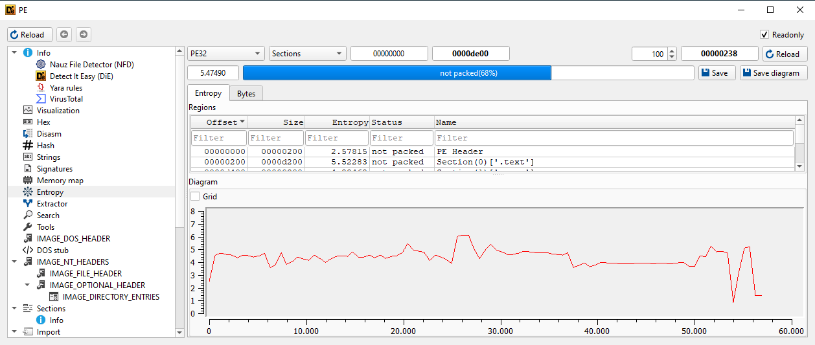
Task: Focus the Name filter field
Action: click(614, 138)
